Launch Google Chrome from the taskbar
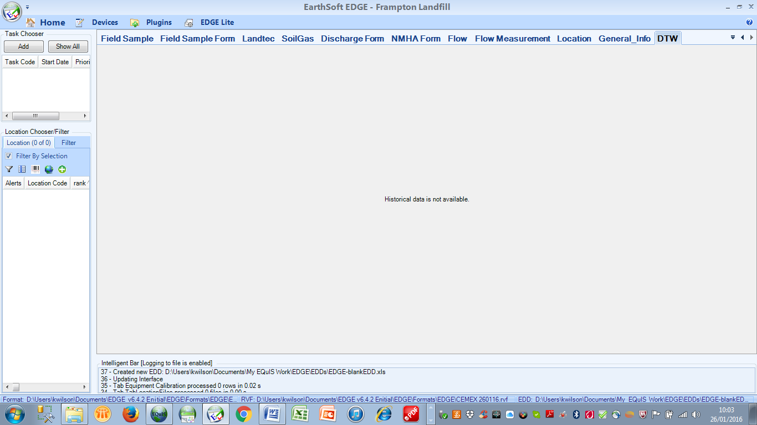This screenshot has height=425, width=757. (x=244, y=414)
